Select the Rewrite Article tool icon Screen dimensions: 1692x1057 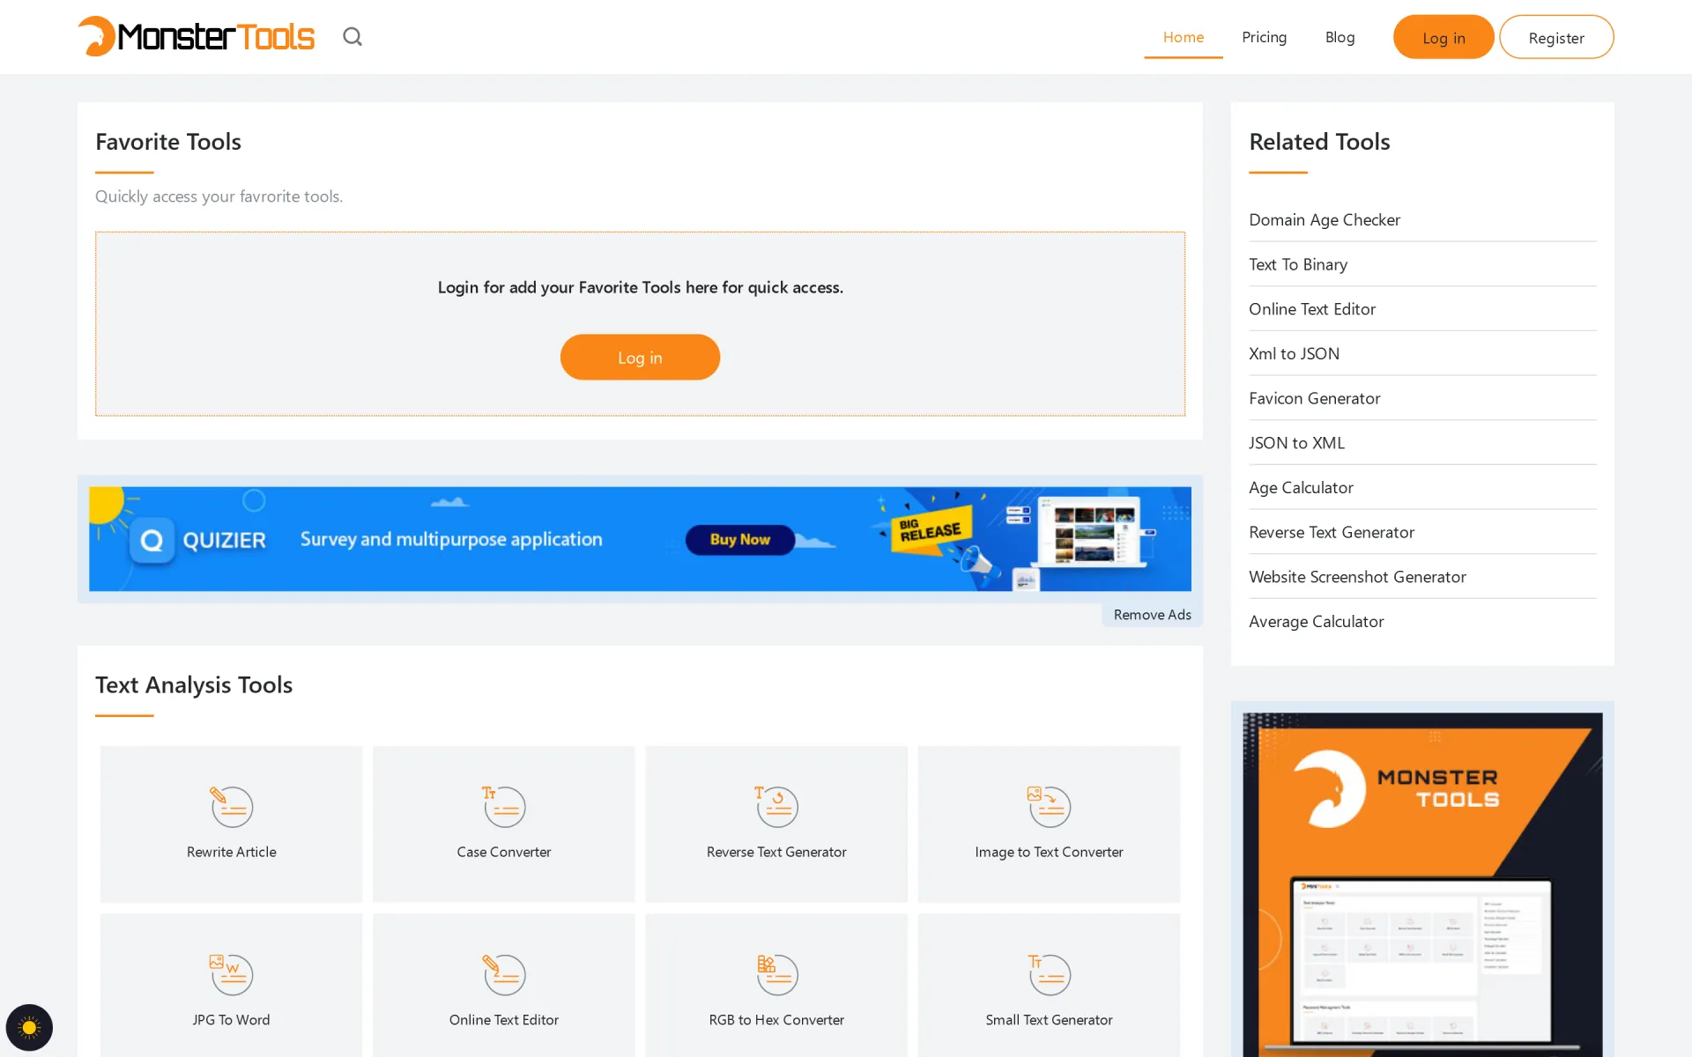(231, 806)
